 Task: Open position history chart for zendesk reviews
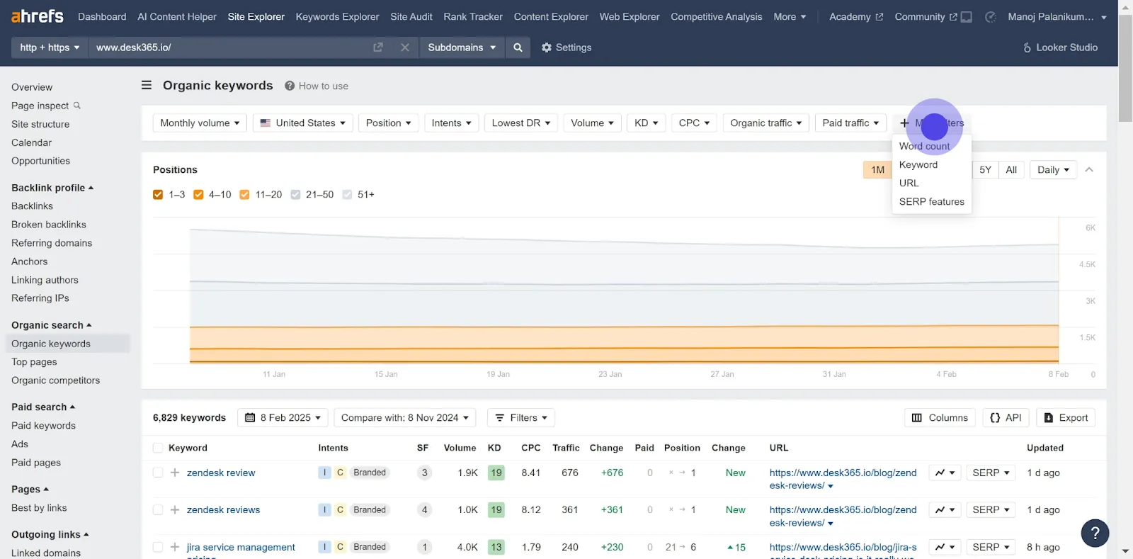[945, 510]
